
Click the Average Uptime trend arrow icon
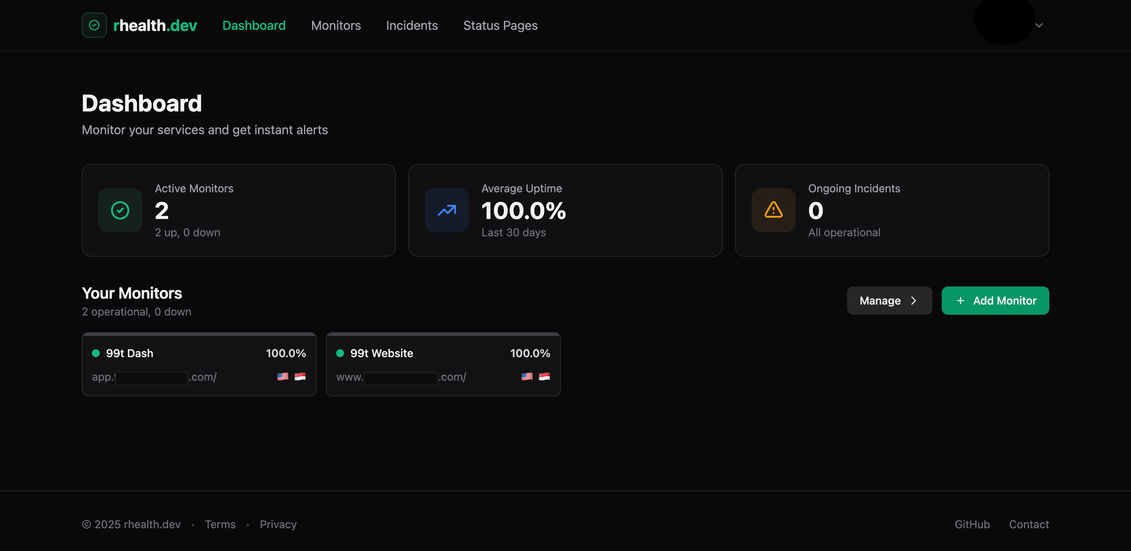coord(447,210)
